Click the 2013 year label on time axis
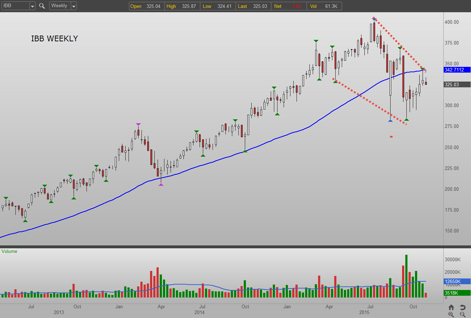The image size is (471, 318). click(59, 313)
